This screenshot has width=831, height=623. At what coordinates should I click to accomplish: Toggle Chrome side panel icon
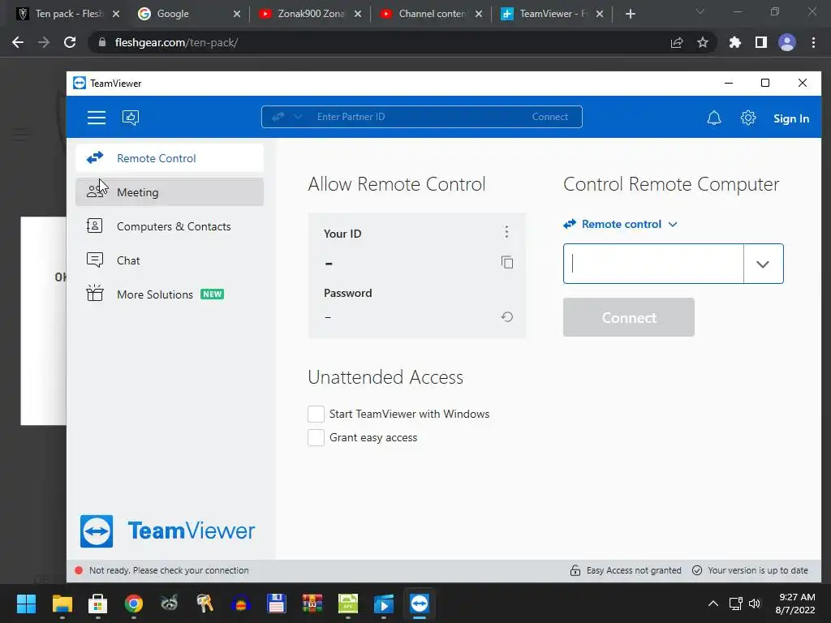tap(760, 42)
